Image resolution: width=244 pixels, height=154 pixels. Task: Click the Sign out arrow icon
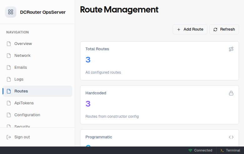(x=9, y=137)
